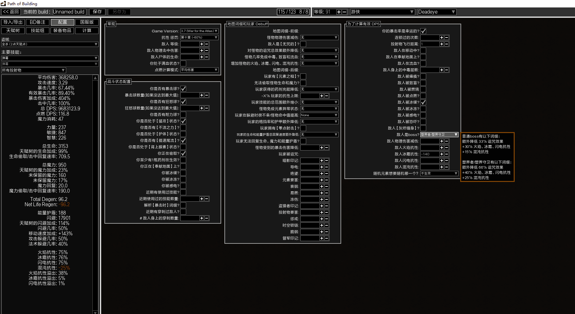
Task: Click the Unnamed build name field
Action: click(69, 12)
